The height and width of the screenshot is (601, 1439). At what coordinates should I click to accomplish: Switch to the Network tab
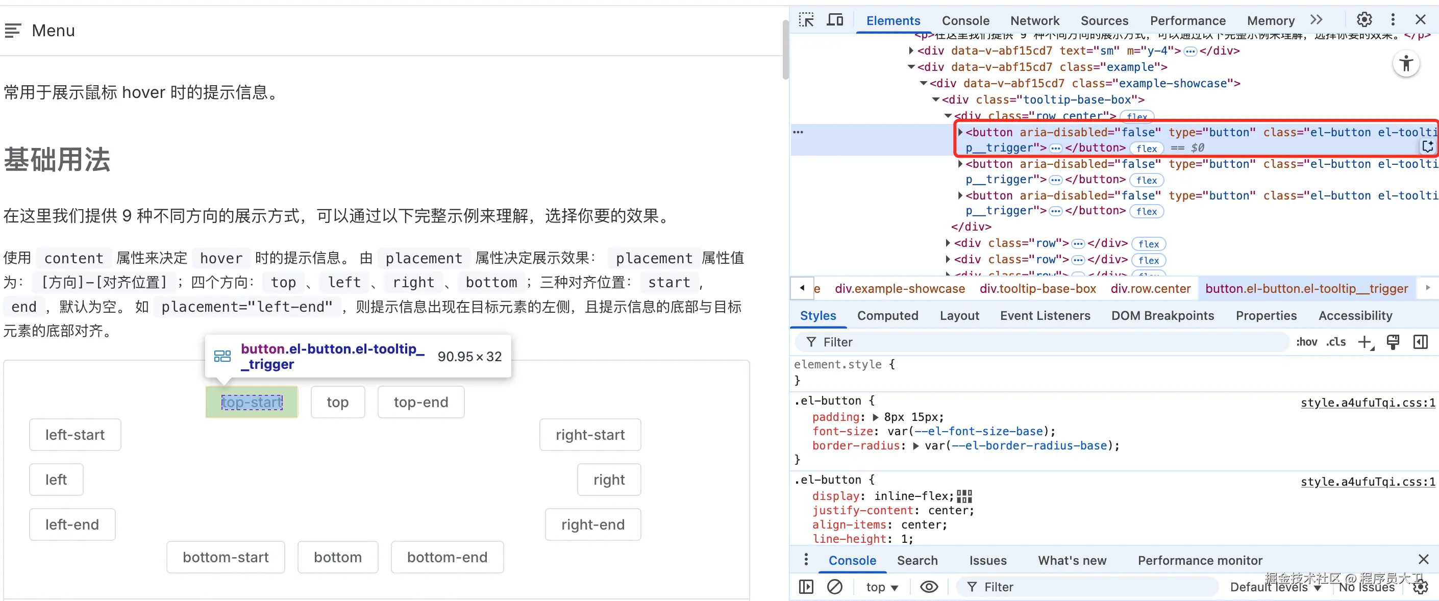pyautogui.click(x=1034, y=21)
